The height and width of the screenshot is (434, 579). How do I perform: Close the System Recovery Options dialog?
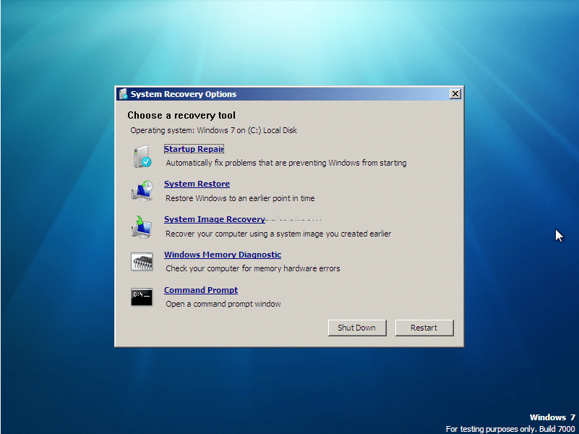[x=455, y=94]
